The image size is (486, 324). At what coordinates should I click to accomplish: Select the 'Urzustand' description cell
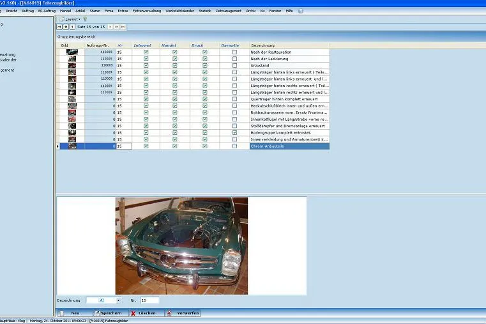click(289, 65)
